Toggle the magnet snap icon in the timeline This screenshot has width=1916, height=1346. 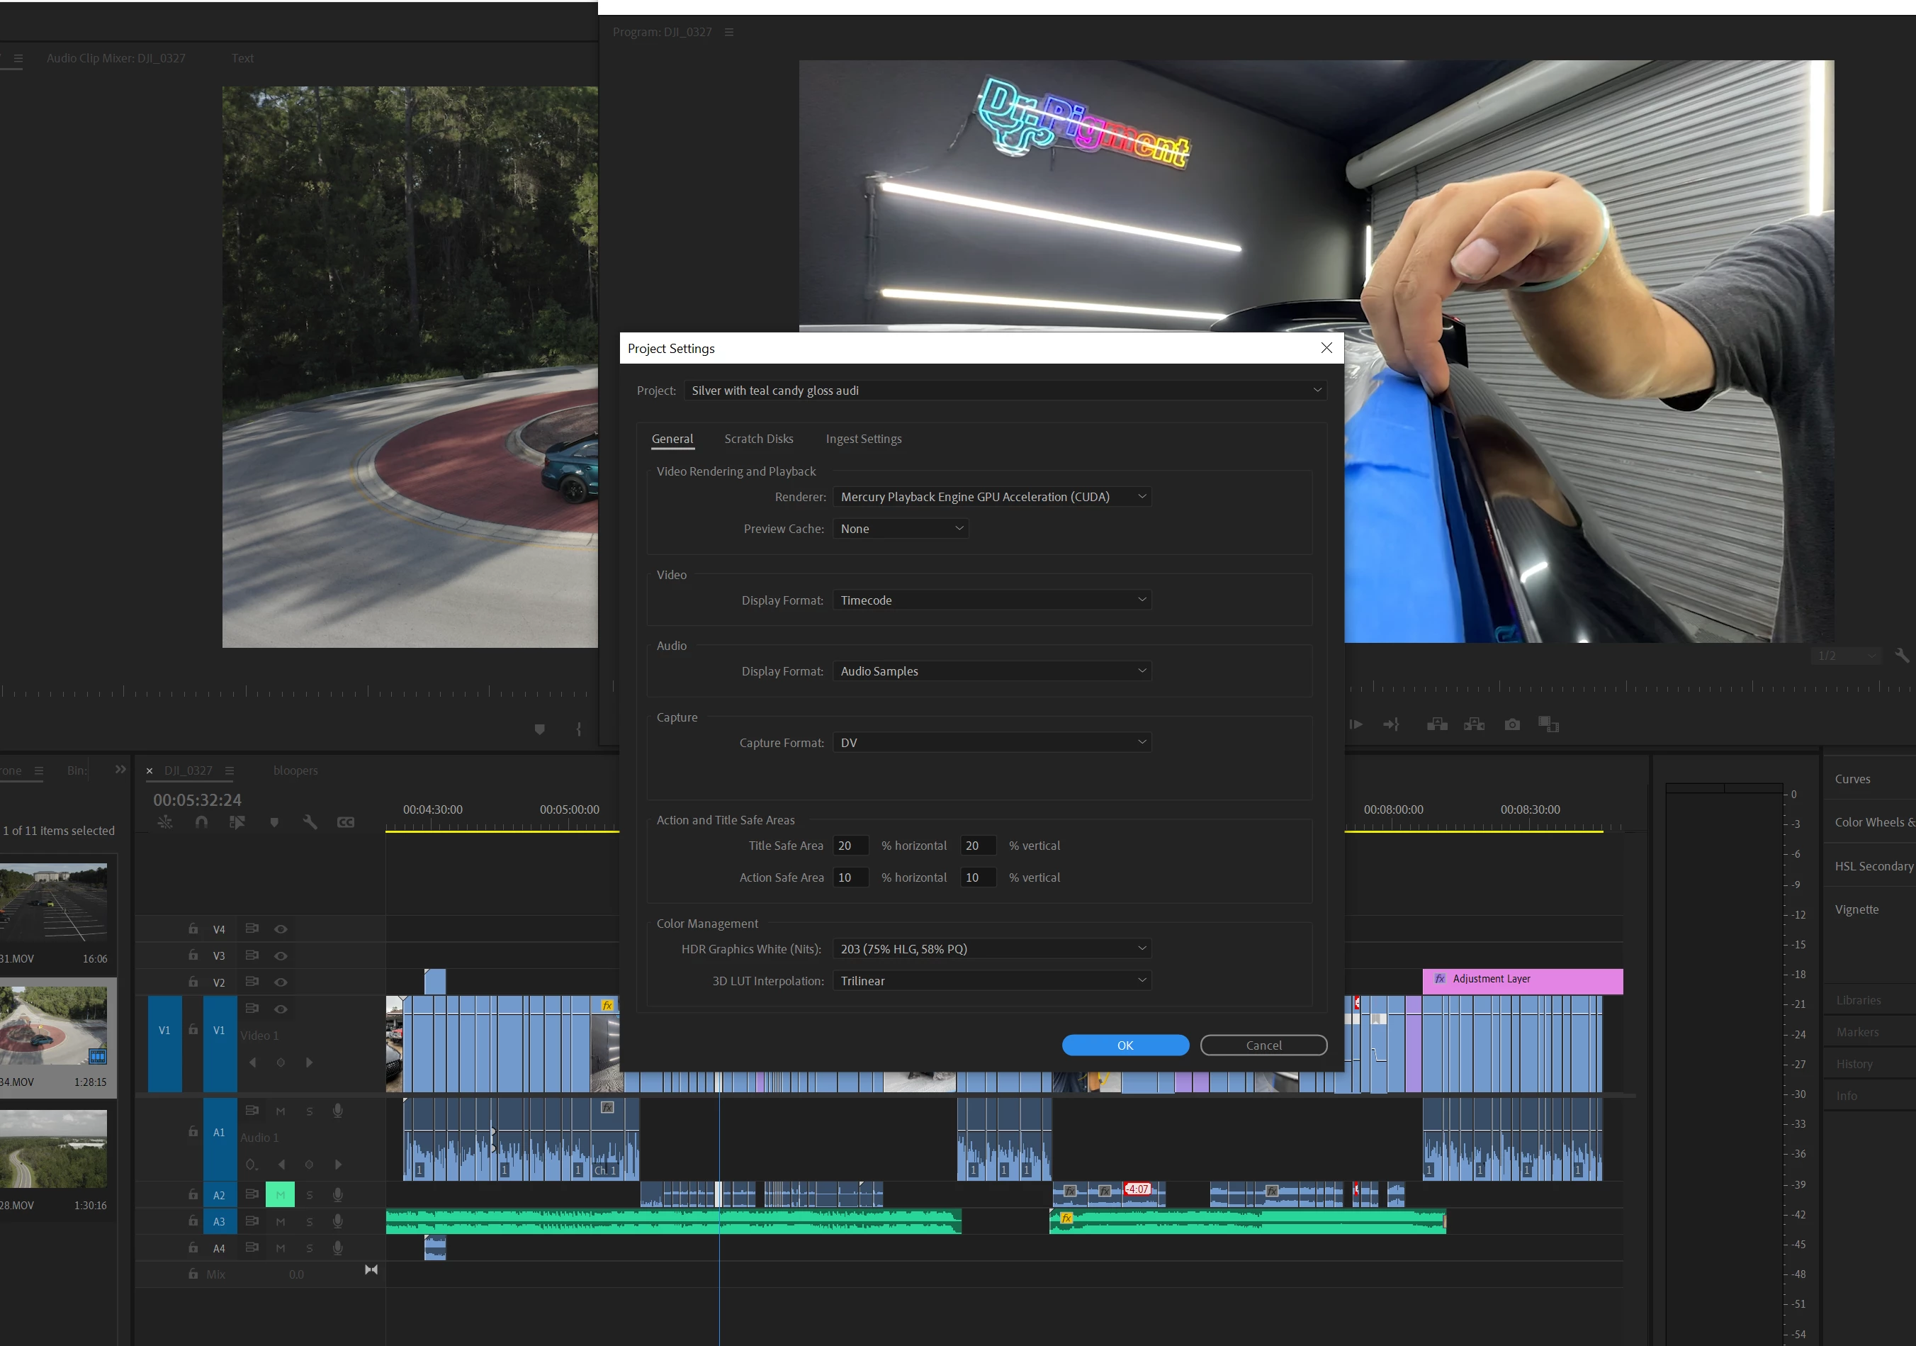[201, 822]
